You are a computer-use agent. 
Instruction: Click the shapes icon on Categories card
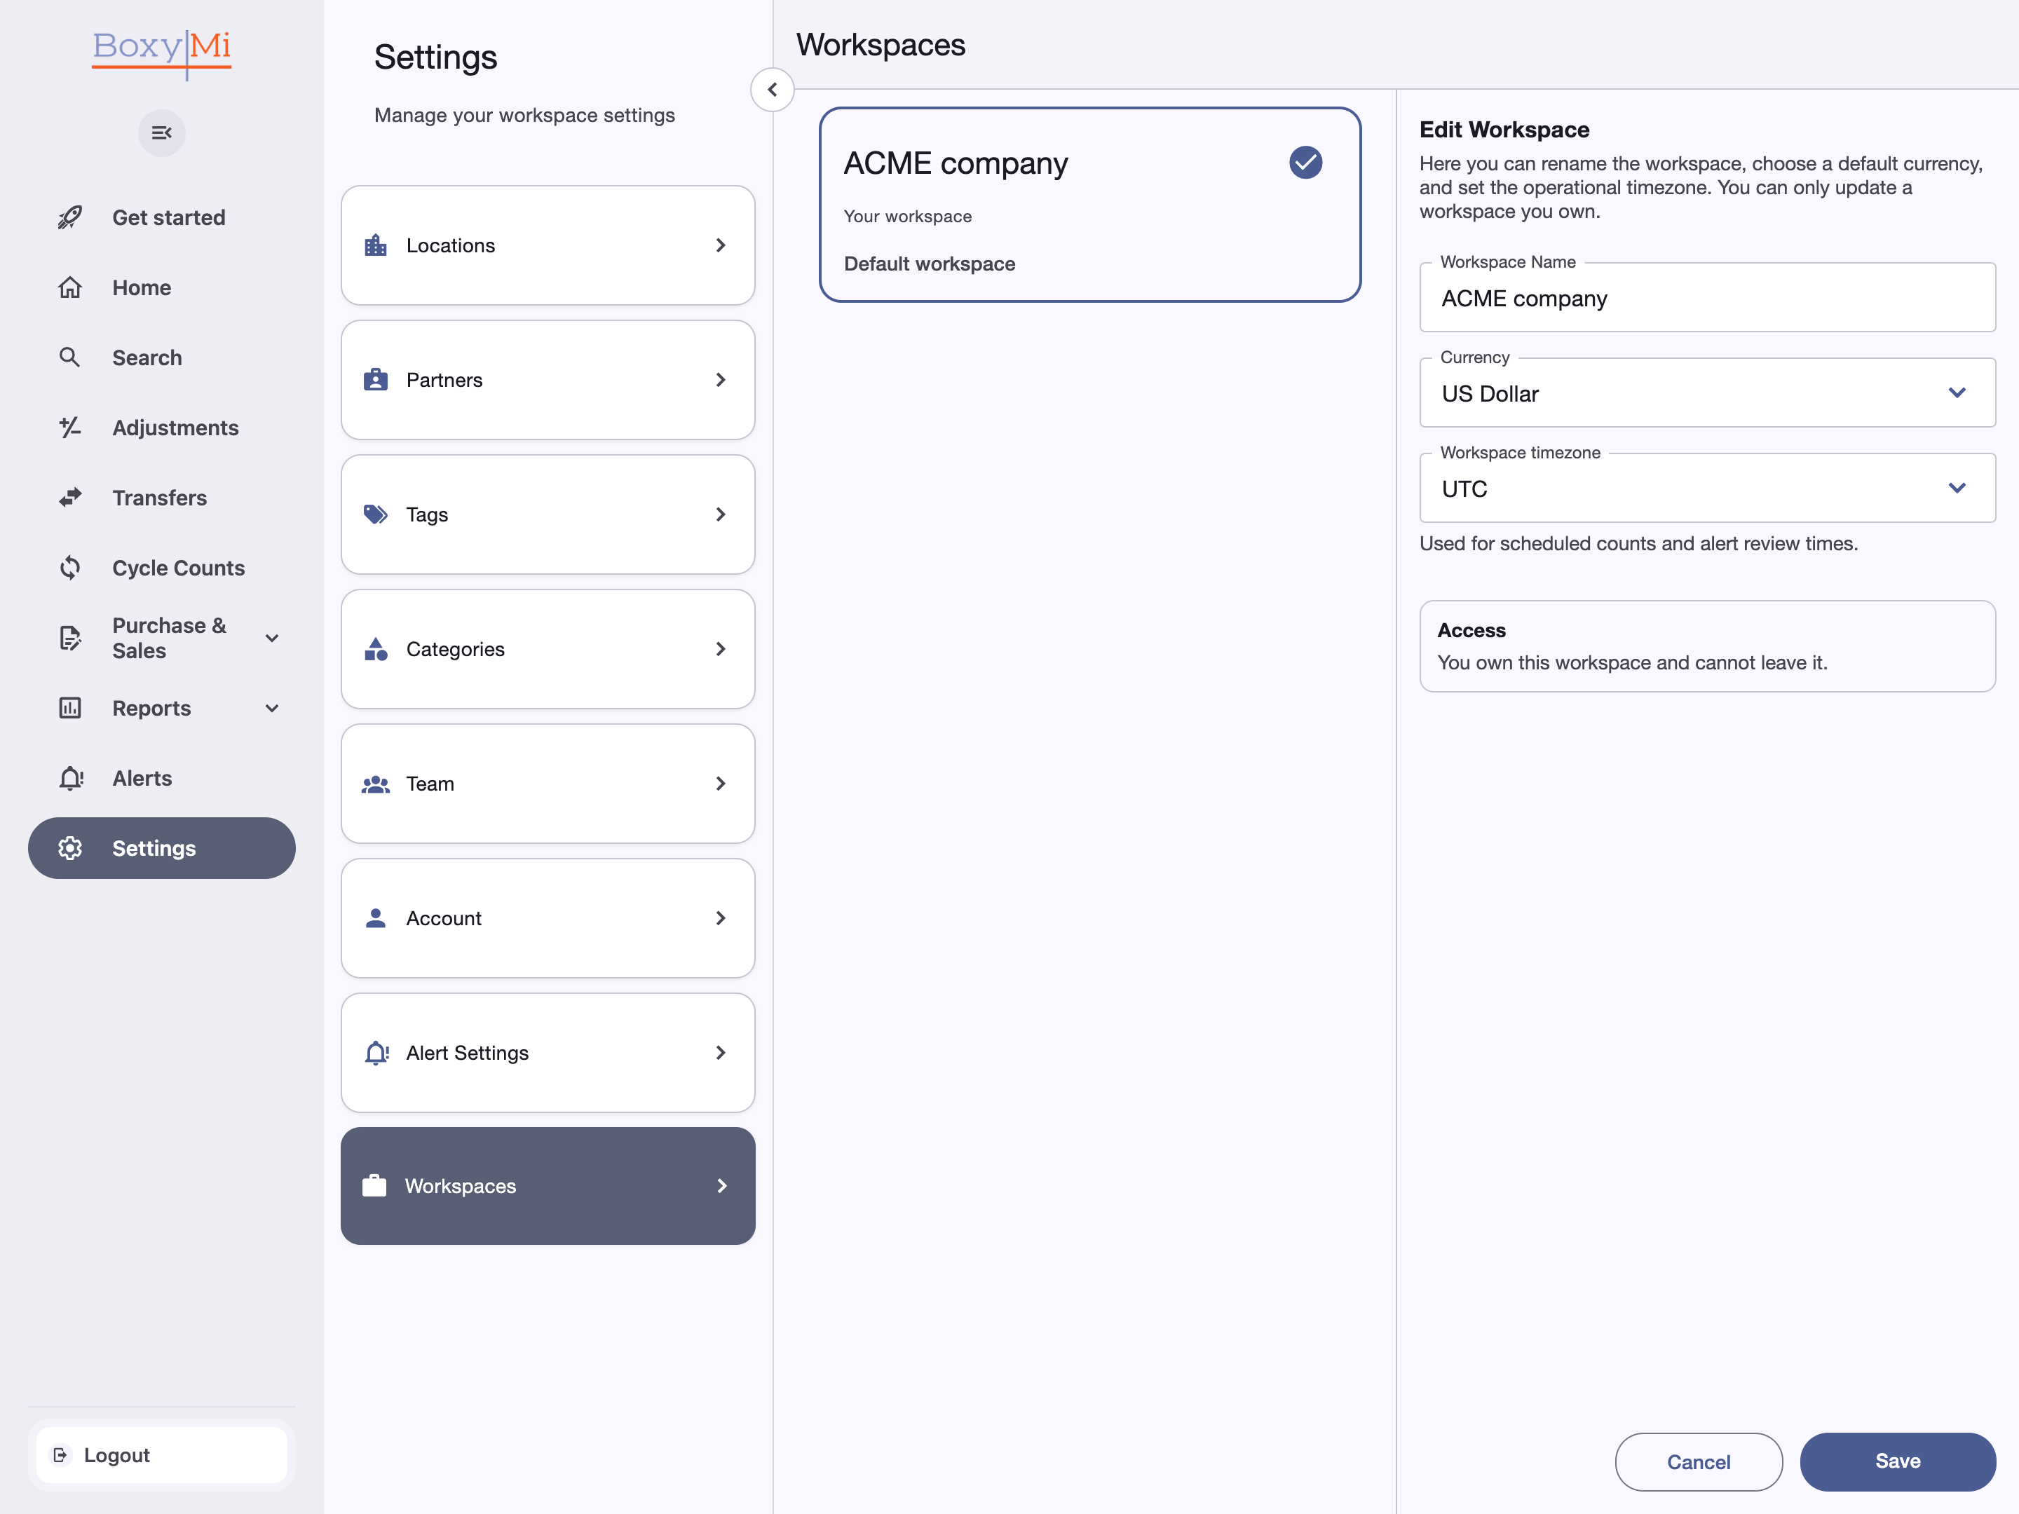(376, 649)
